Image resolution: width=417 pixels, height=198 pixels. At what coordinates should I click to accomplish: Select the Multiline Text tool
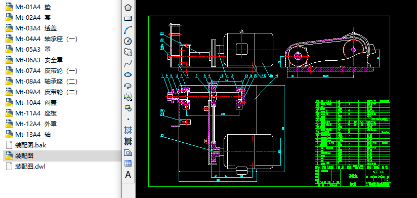click(x=128, y=175)
